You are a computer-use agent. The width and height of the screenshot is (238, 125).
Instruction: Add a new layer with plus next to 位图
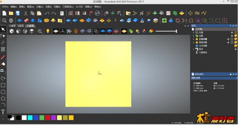232,36
